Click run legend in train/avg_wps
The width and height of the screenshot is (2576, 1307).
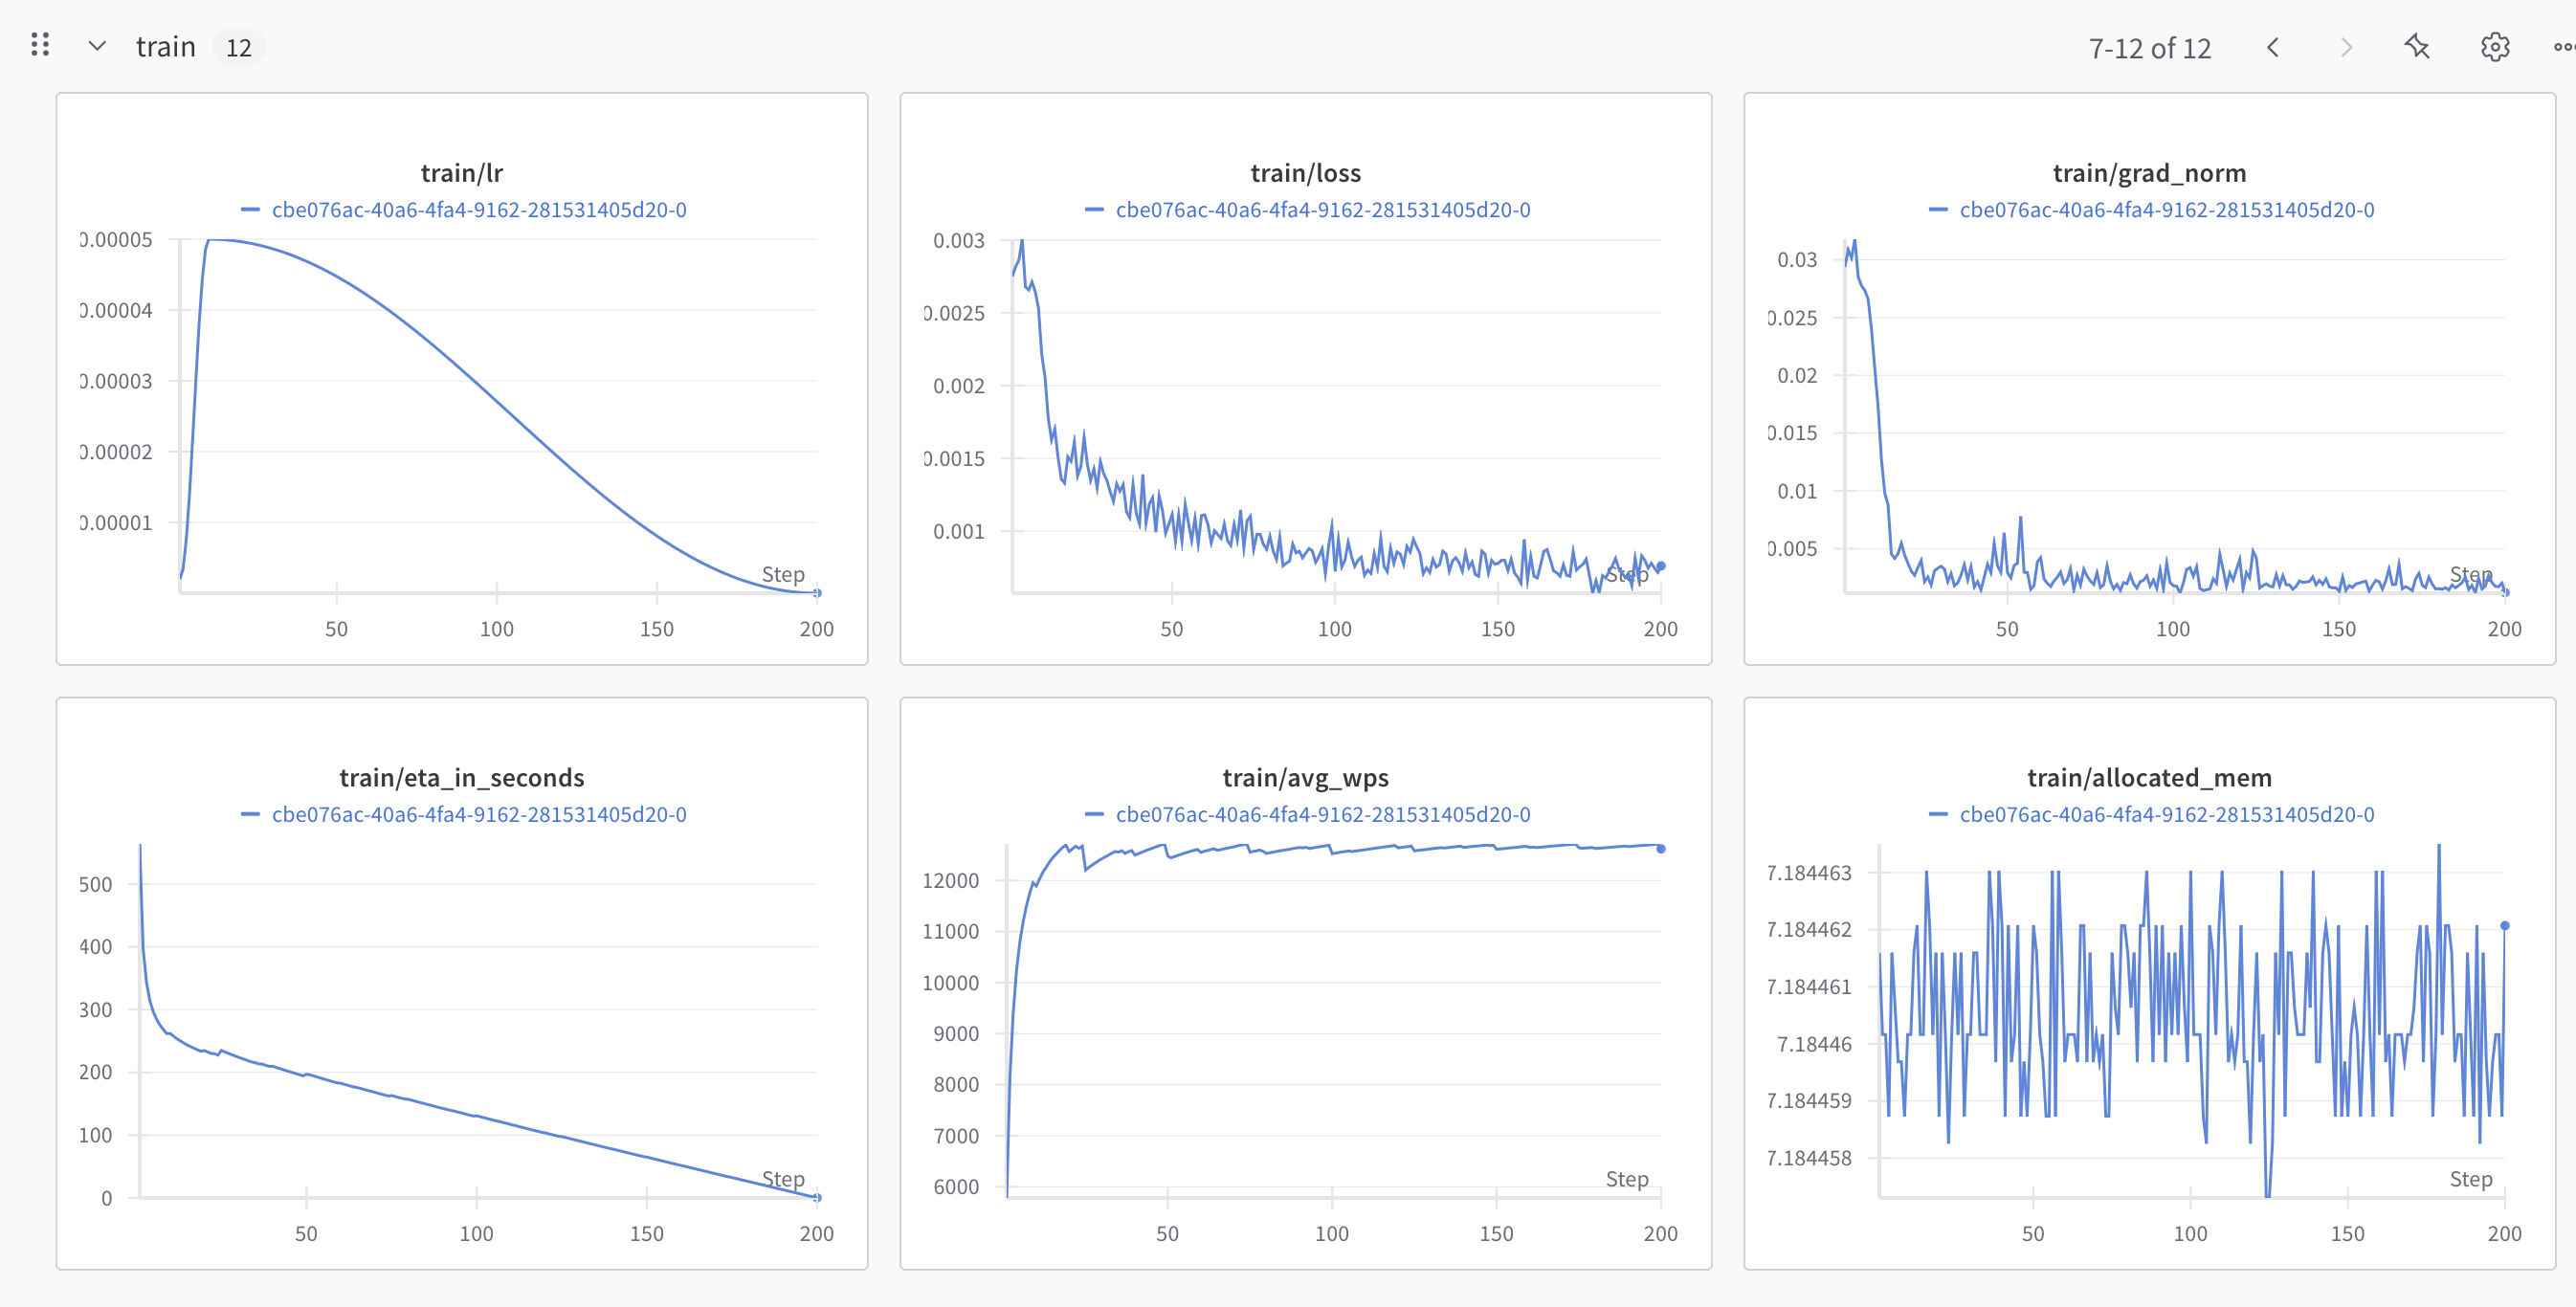[x=1323, y=815]
